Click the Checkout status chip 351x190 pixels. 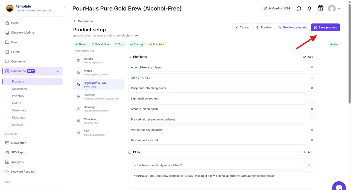157,44
